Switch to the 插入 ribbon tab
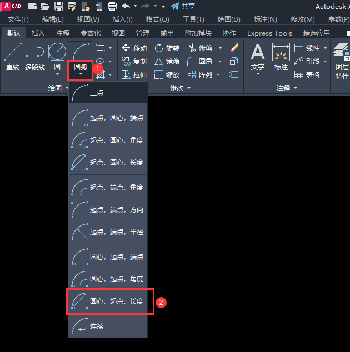The width and height of the screenshot is (350, 352). [x=38, y=33]
